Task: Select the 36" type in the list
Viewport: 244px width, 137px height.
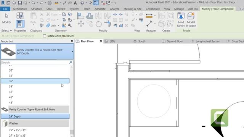Action: 35,81
